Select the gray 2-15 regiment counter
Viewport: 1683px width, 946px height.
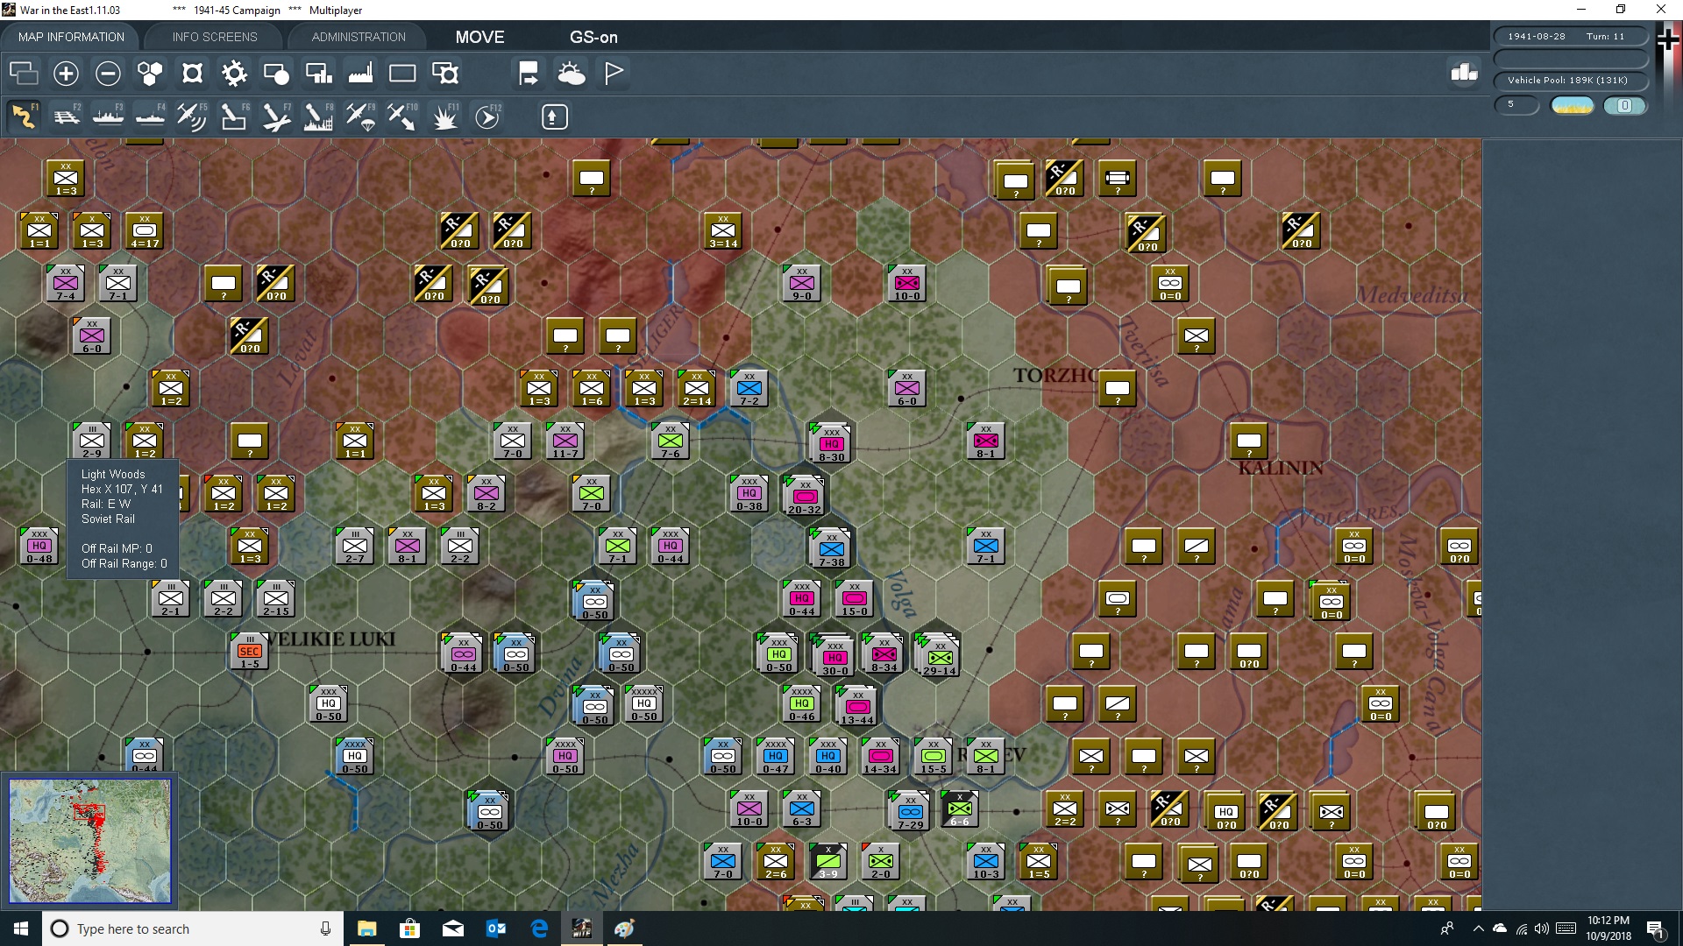(x=276, y=598)
